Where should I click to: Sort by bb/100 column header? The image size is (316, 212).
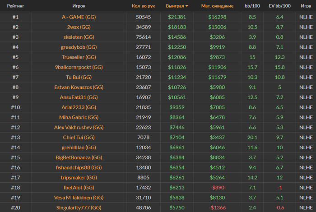tap(252, 6)
